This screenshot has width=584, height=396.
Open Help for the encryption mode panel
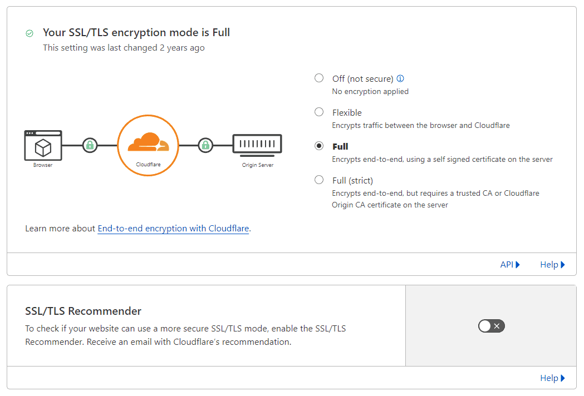(x=549, y=264)
